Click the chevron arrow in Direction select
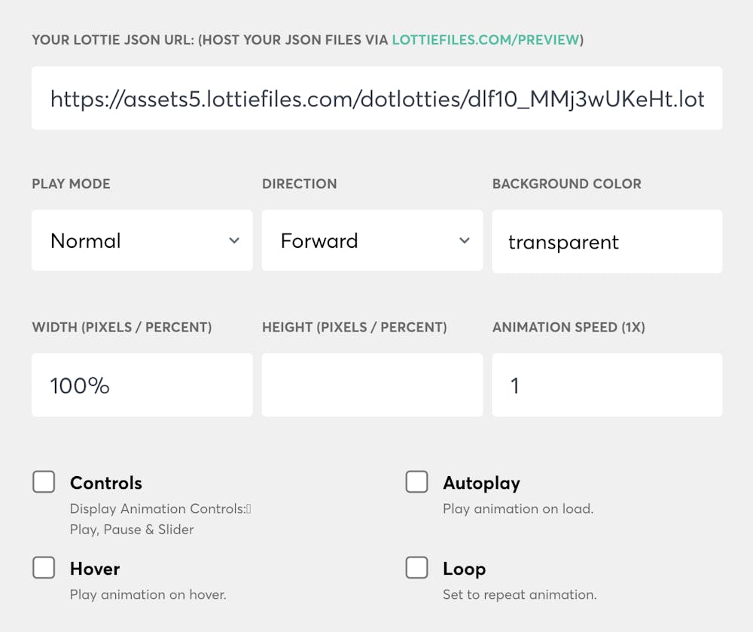Viewport: 753px width, 632px height. [465, 241]
